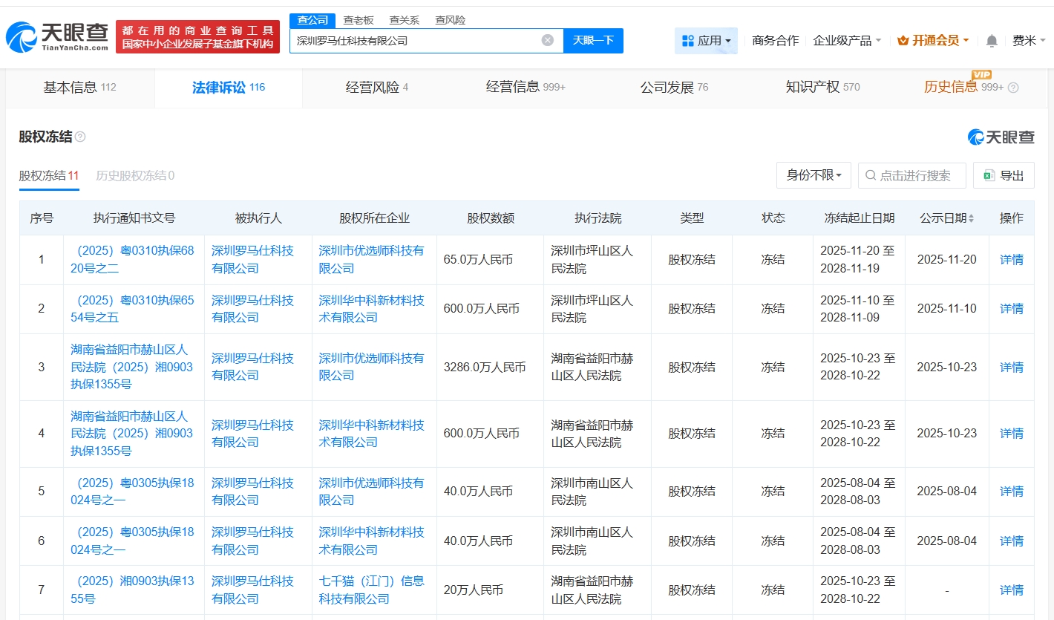Expand the 企业级产品 dropdown
1054x620 pixels.
tap(847, 41)
